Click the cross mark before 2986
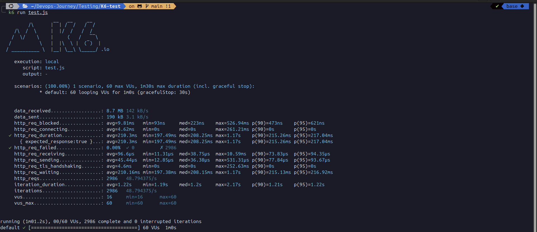The width and height of the screenshot is (537, 232). click(x=161, y=148)
